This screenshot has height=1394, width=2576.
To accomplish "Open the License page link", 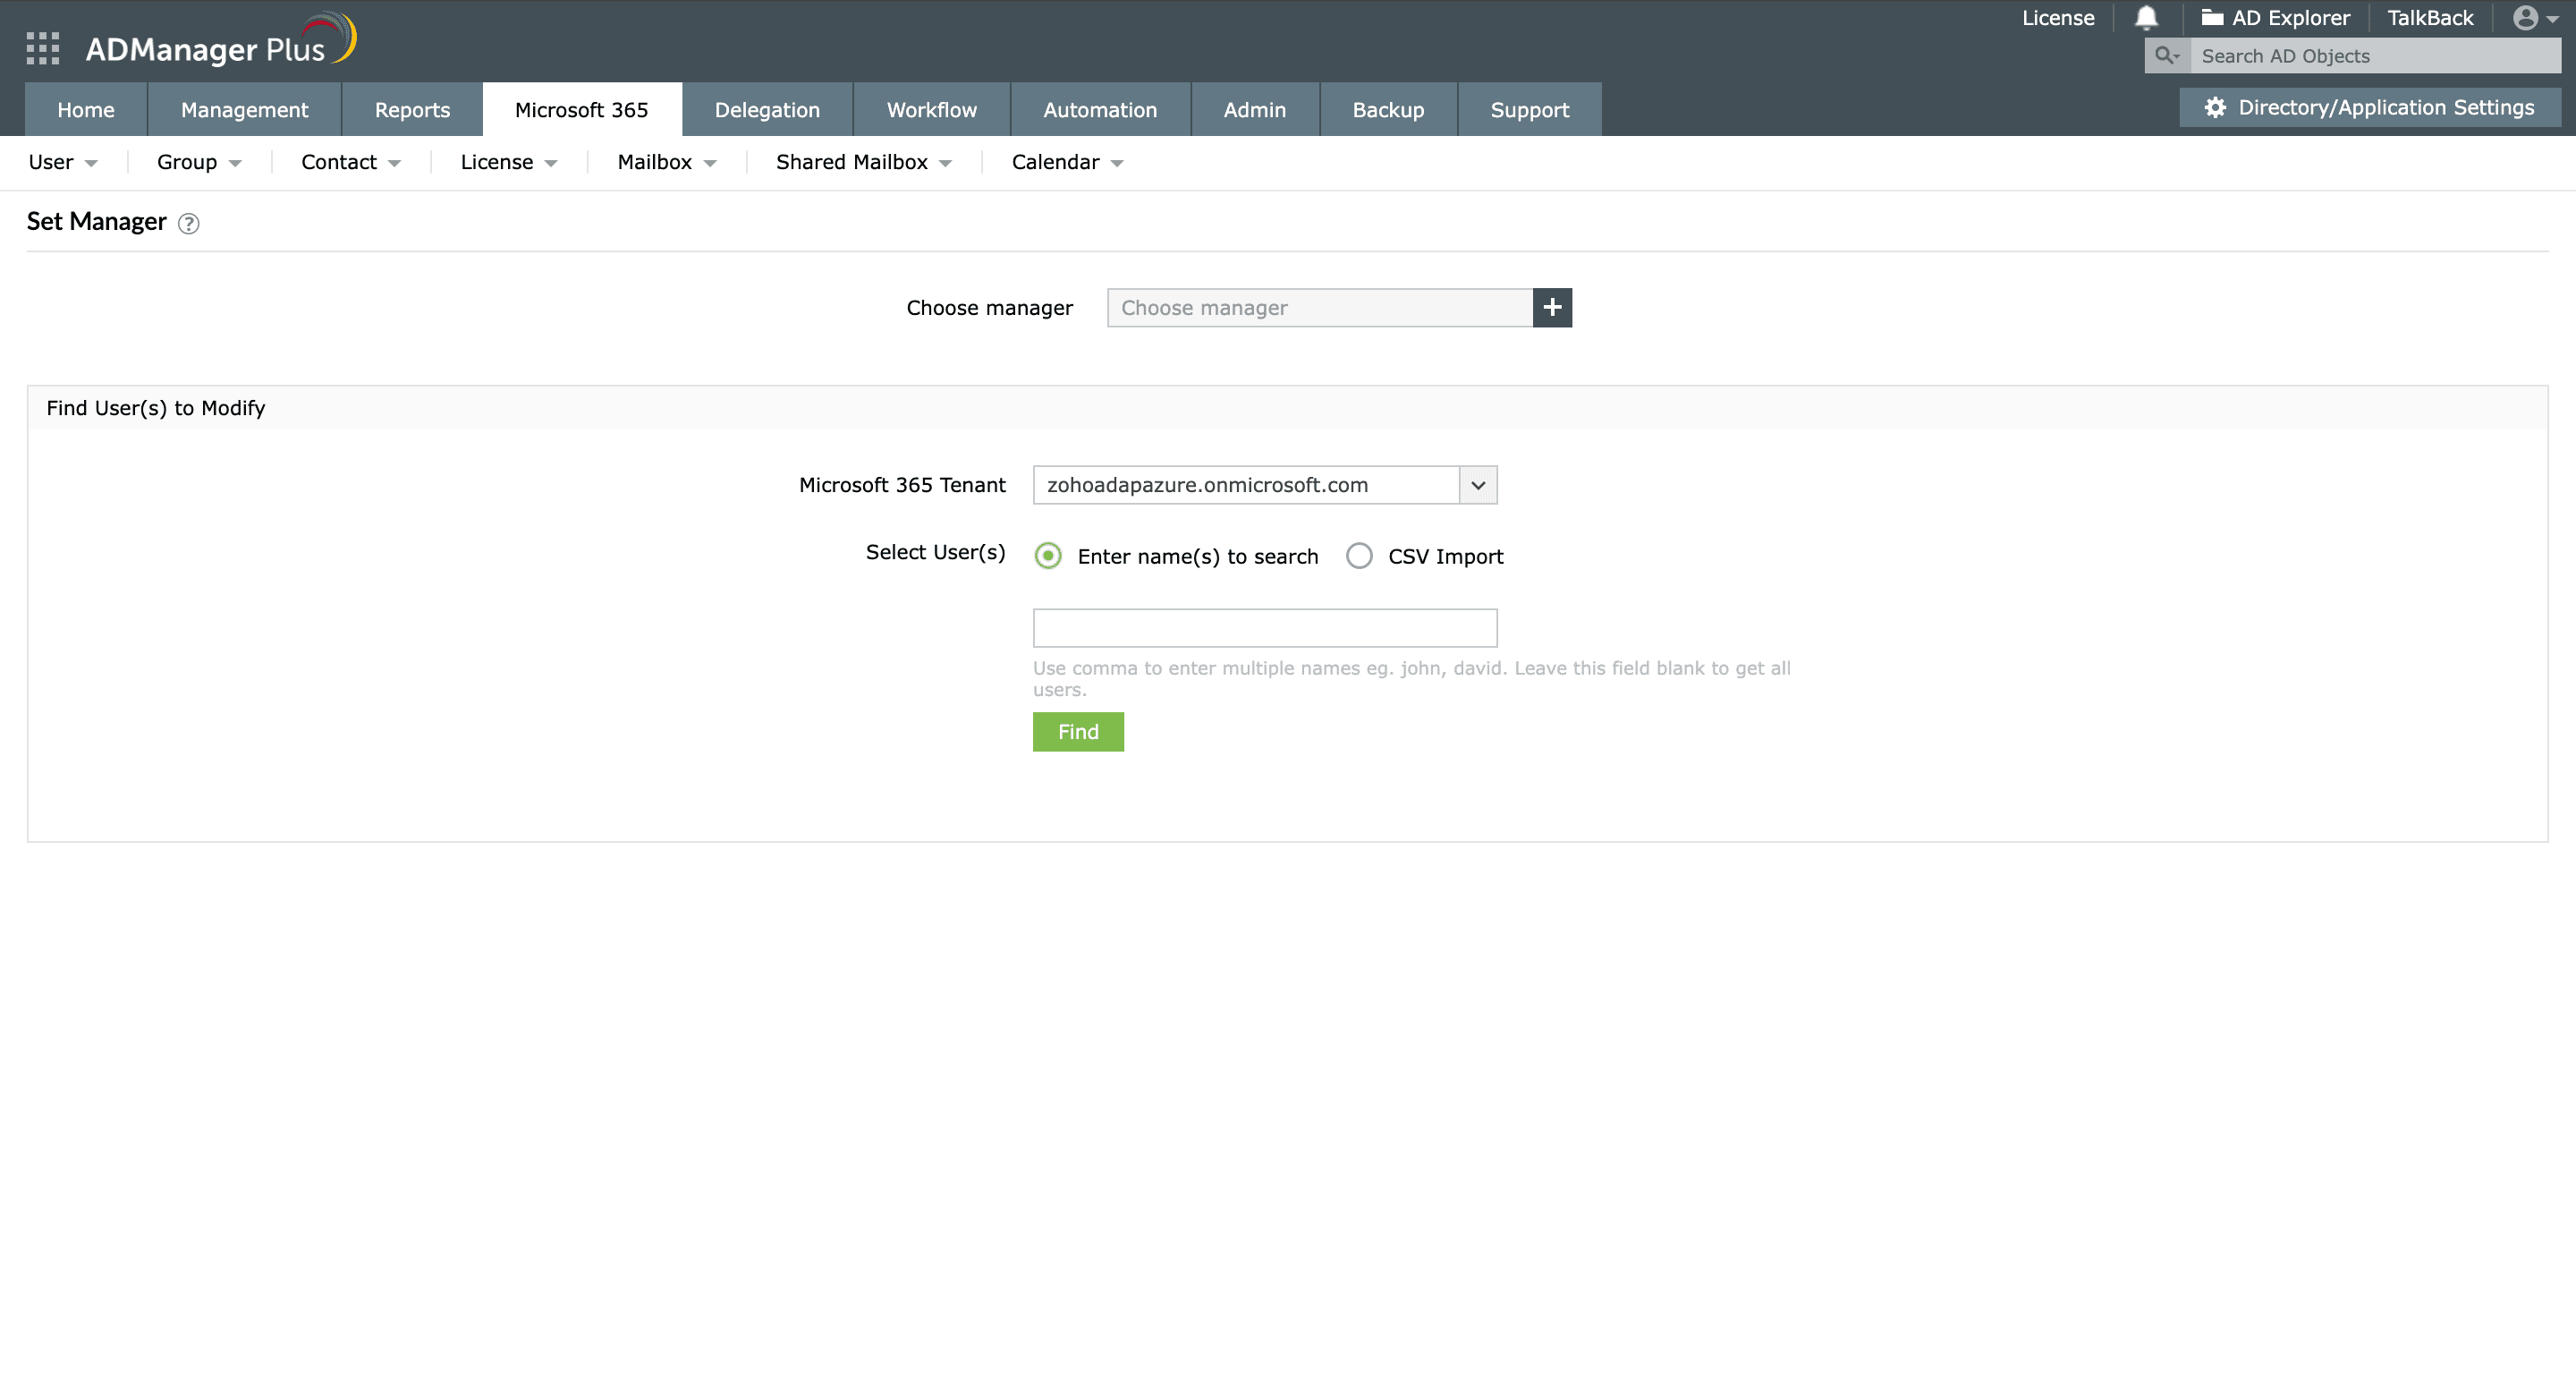I will pyautogui.click(x=2057, y=18).
